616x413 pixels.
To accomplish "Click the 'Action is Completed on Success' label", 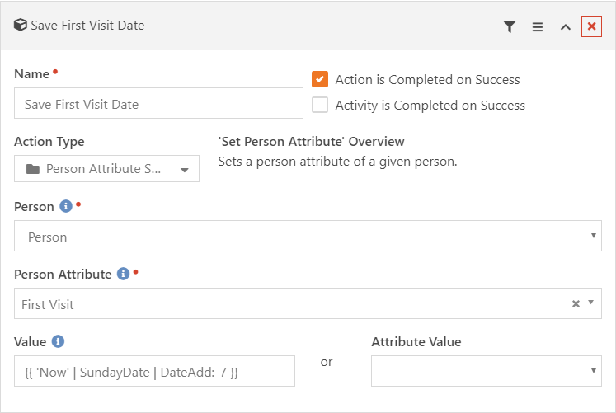I will [427, 80].
